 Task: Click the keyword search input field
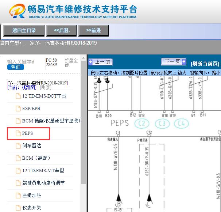(x=21, y=62)
